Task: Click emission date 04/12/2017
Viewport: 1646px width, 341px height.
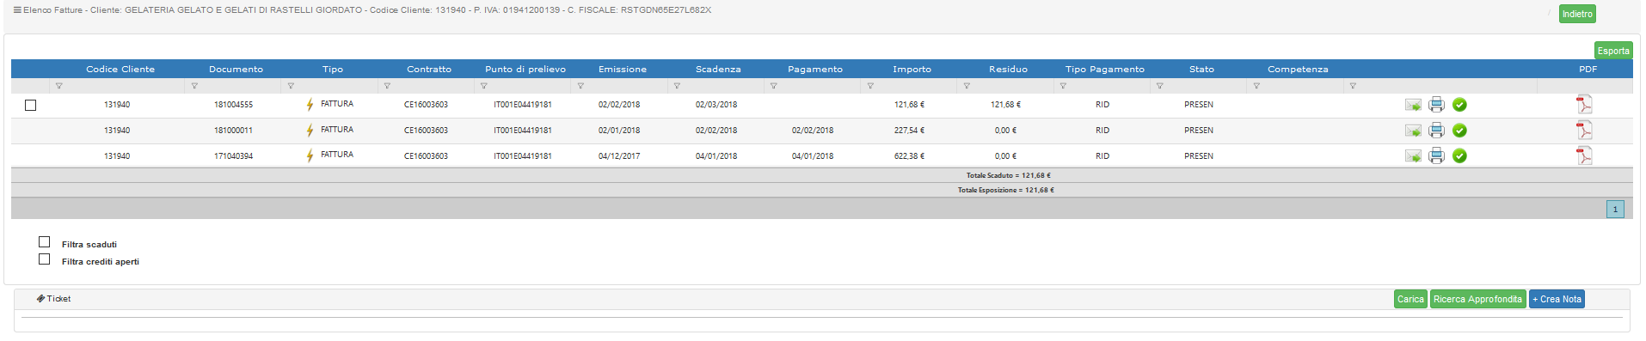Action: [x=619, y=156]
